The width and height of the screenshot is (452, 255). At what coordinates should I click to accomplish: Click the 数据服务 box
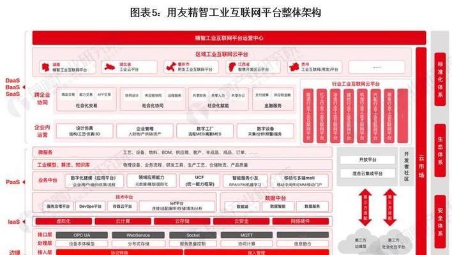click(x=312, y=207)
